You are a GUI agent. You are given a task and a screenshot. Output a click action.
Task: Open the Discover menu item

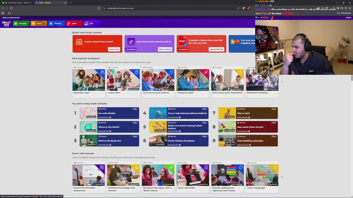click(21, 23)
